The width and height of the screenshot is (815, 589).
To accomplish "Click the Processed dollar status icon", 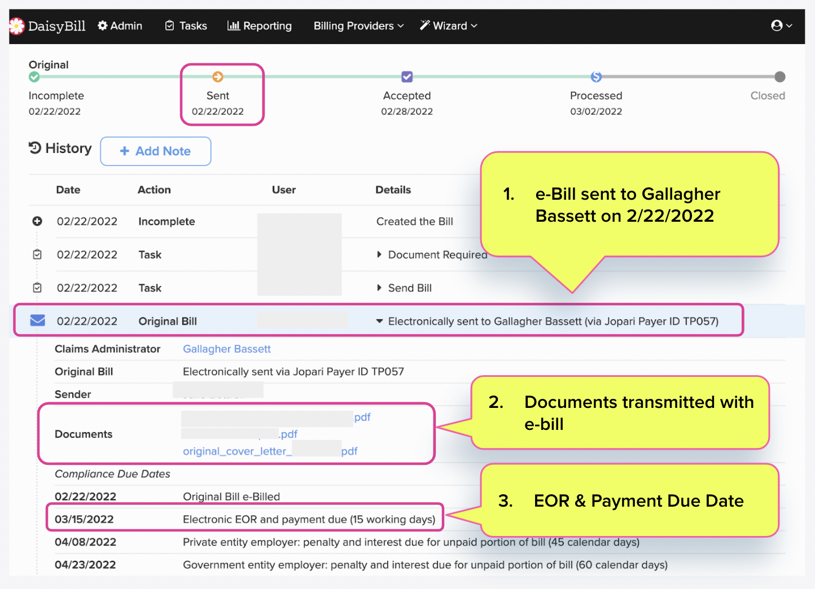I will [x=596, y=77].
